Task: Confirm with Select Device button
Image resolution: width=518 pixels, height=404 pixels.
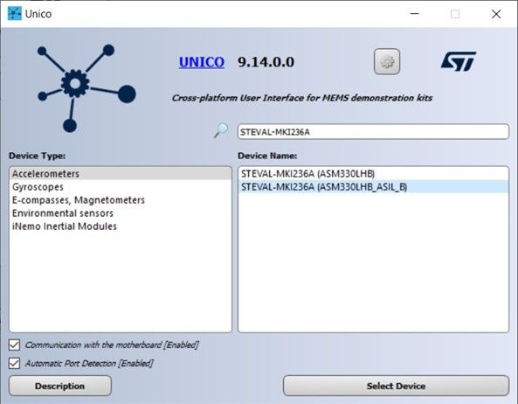Action: coord(396,386)
